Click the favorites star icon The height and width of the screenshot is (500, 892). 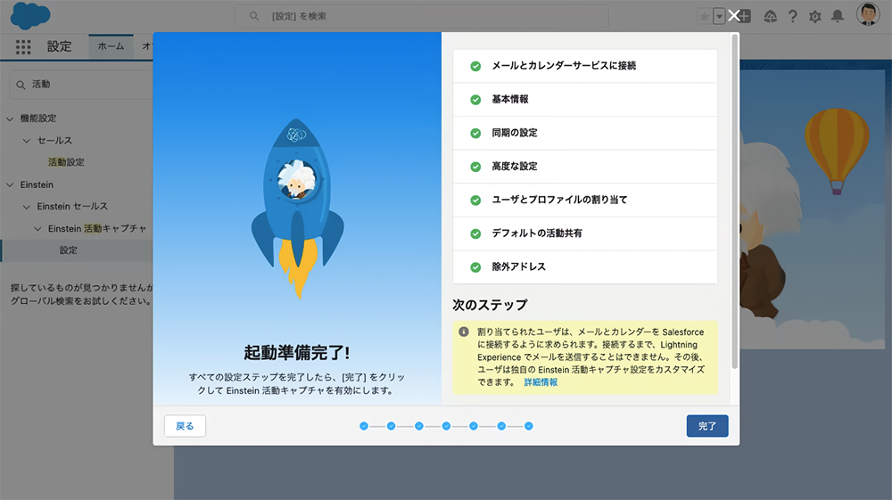705,16
